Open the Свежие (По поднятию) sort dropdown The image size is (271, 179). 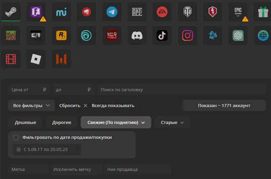click(x=116, y=122)
